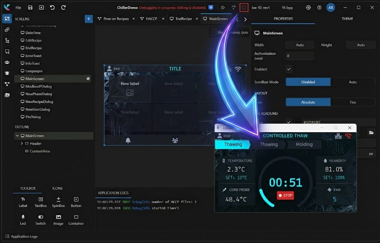Open the folder browse icon in properties
This screenshot has width=380, height=243.
[x=371, y=132]
